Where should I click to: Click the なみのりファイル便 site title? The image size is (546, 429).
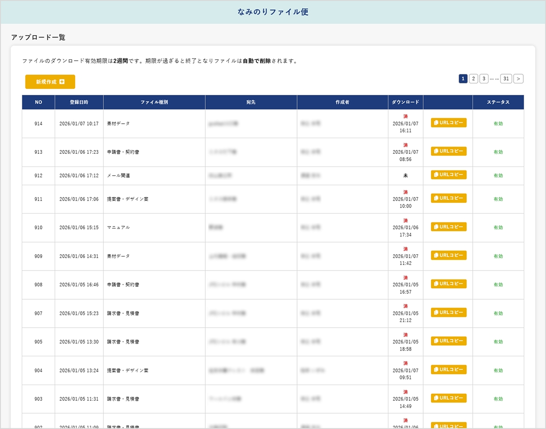point(273,12)
